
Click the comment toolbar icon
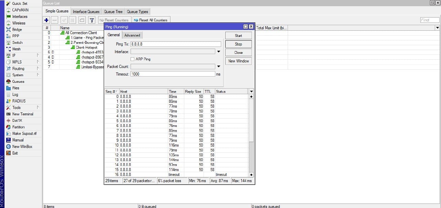click(x=82, y=20)
